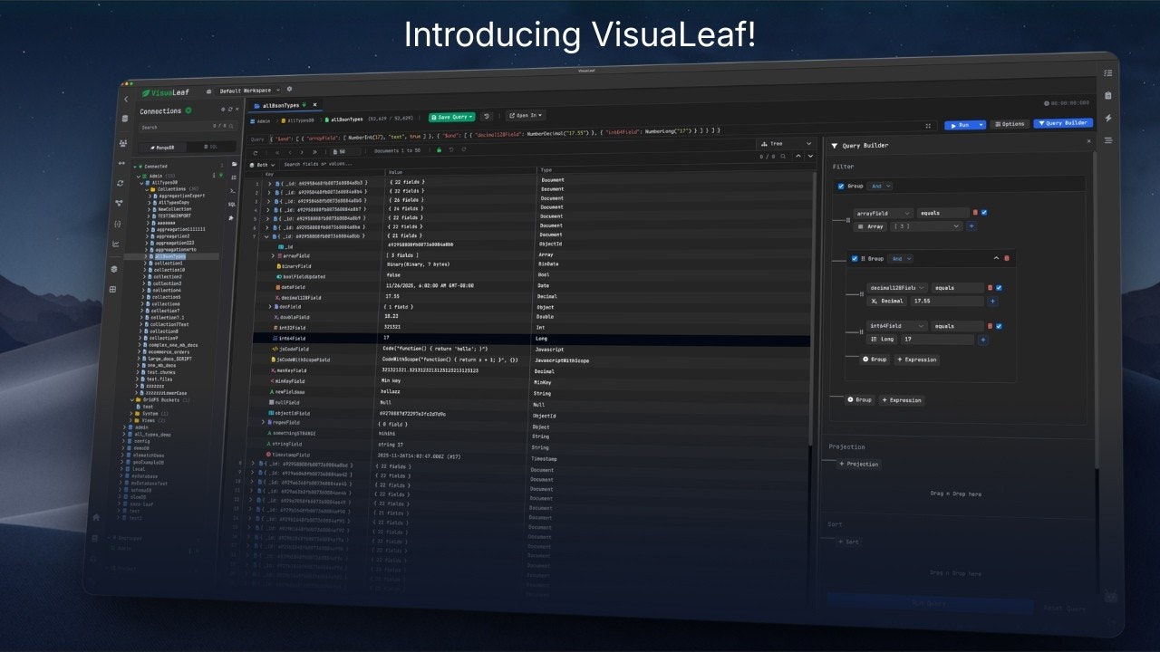Open the And operator dropdown in the top group
This screenshot has width=1160, height=652.
point(879,187)
